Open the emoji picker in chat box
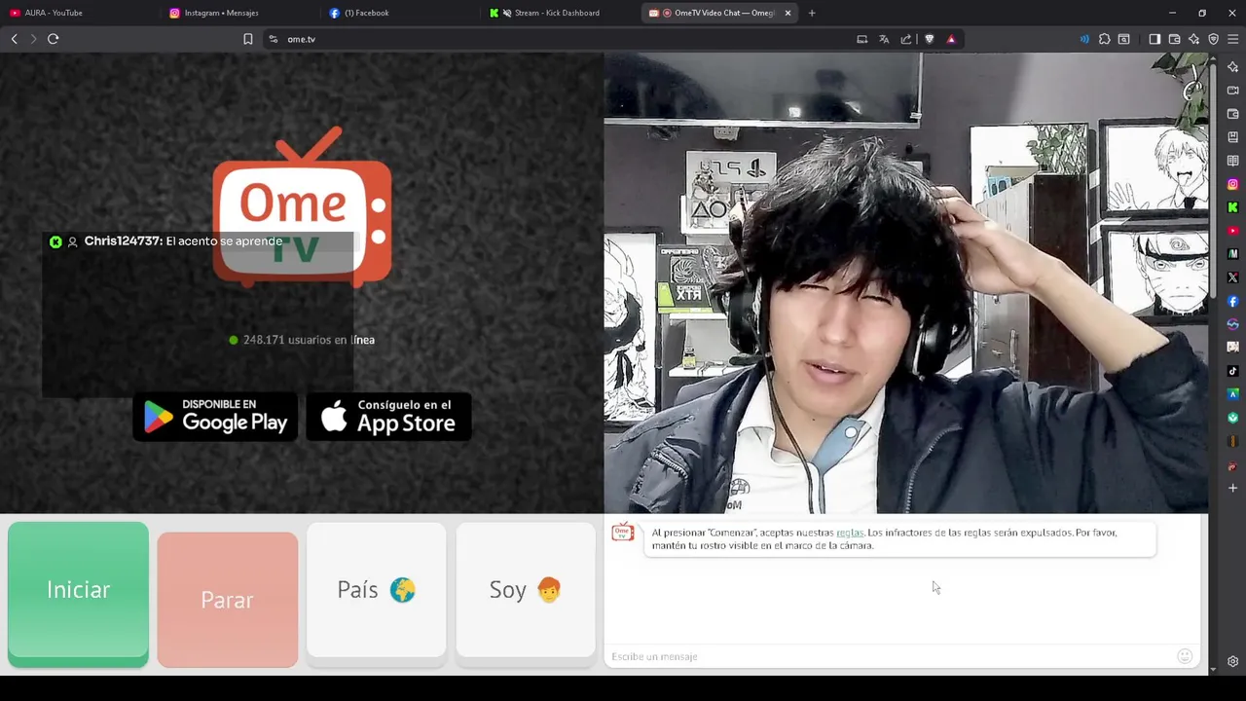 click(x=1185, y=656)
